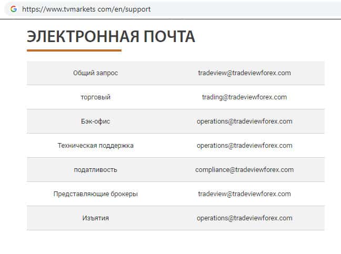The image size is (341, 254).
Task: Click the ЭЛЕКТРОННАЯ ПОЧТА heading
Action: 111,36
